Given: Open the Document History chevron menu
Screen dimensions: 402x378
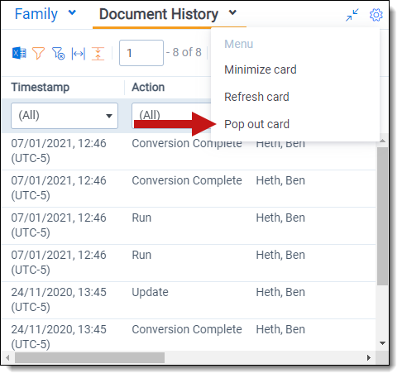Looking at the screenshot, I should pyautogui.click(x=232, y=12).
